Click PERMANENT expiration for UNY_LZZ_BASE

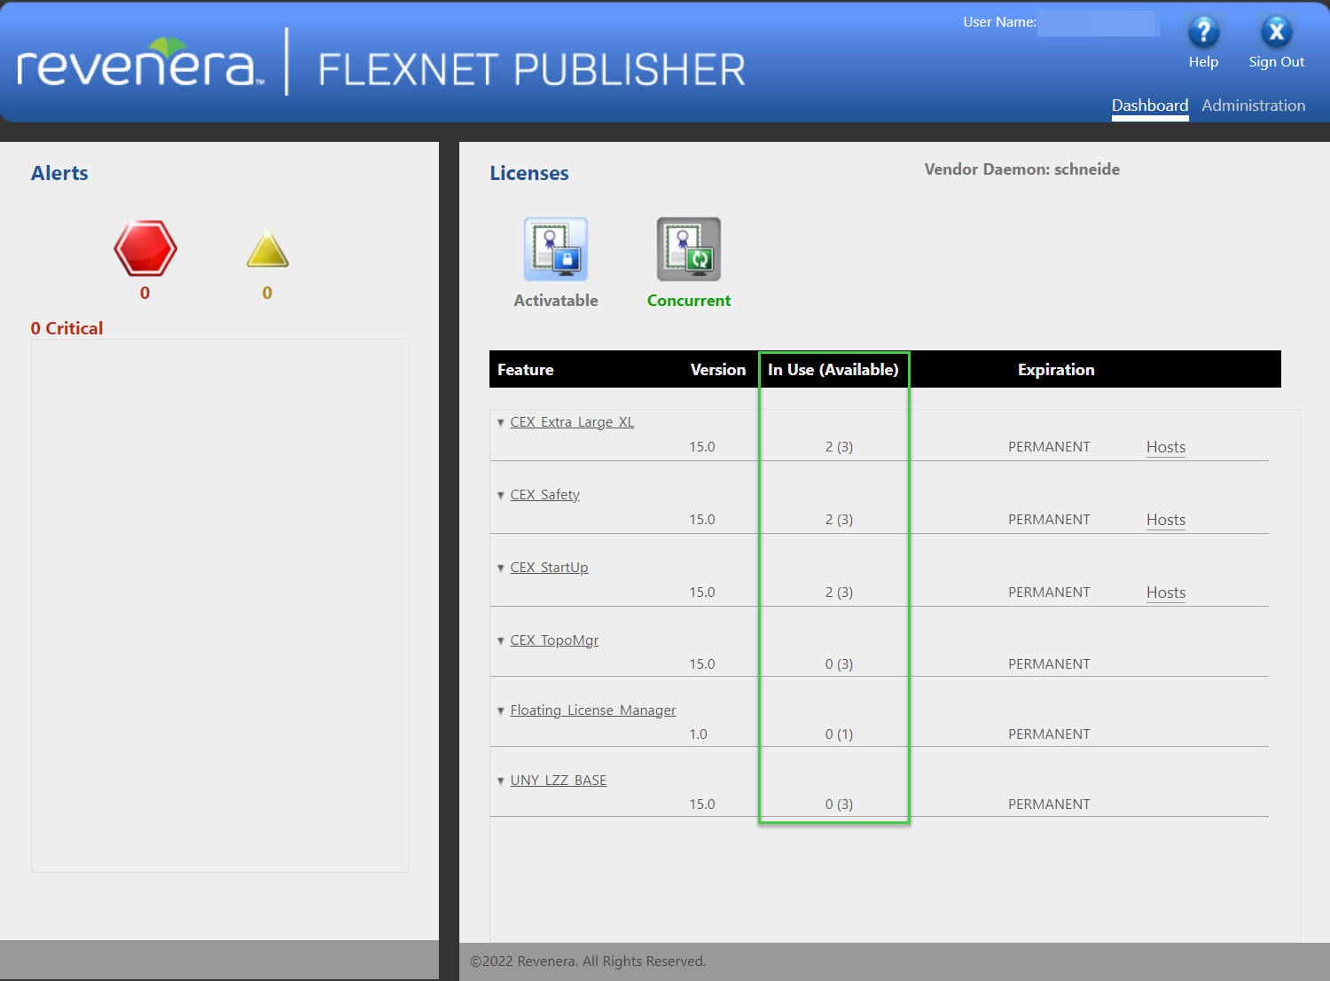coord(1049,804)
